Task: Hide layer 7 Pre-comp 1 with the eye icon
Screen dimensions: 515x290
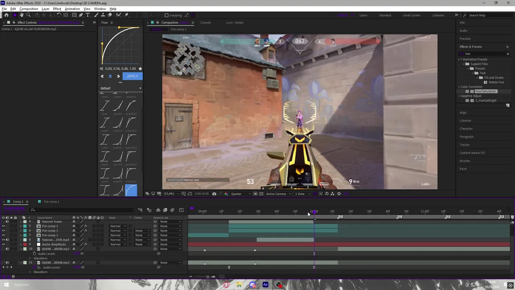Action: 3,235
